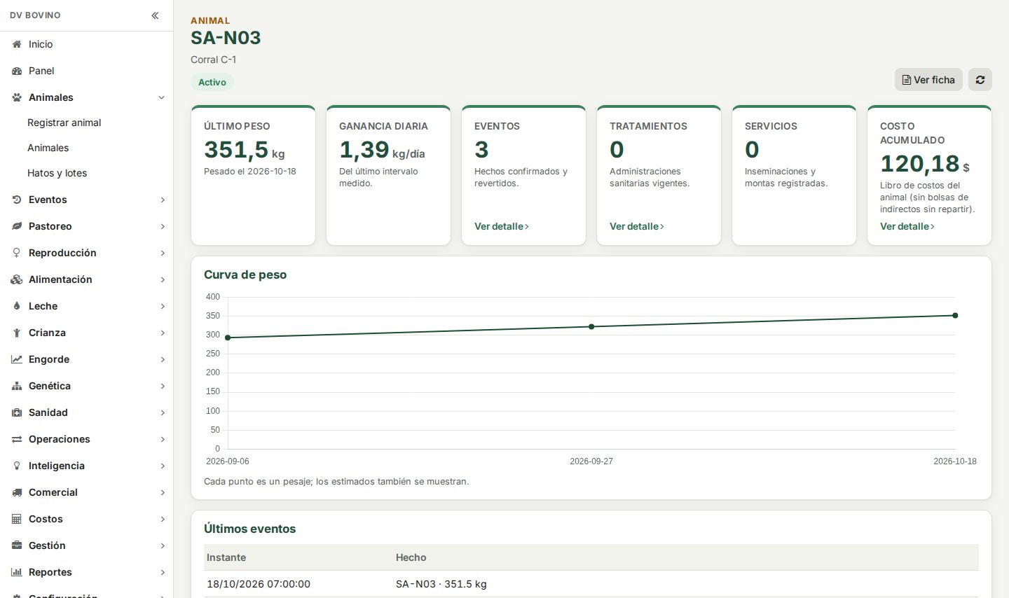Expand the Reproducción section chevron
The height and width of the screenshot is (598, 1009).
click(x=163, y=253)
